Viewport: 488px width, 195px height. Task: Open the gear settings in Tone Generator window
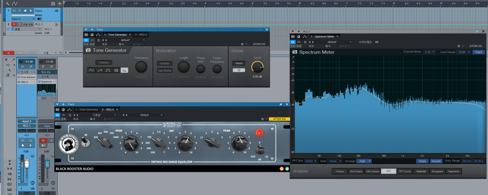click(242, 44)
